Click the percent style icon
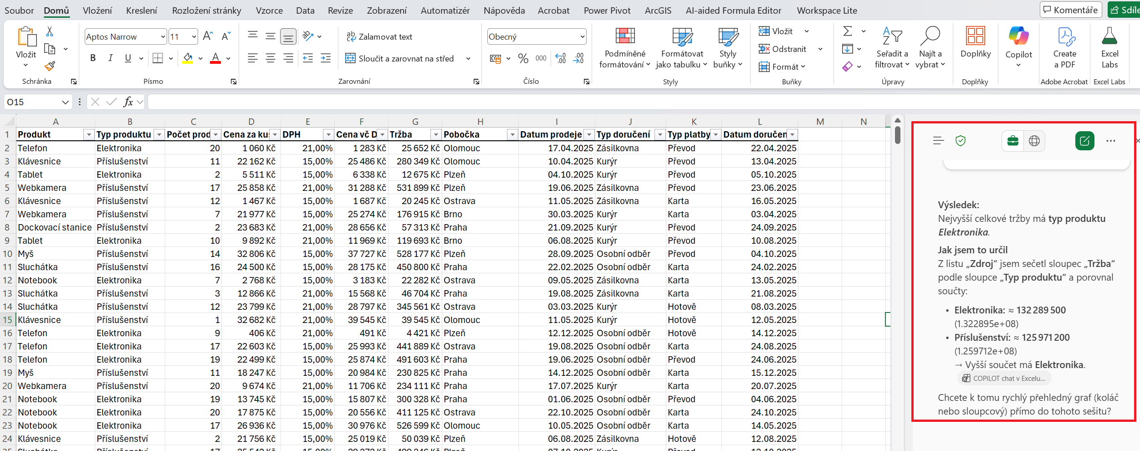This screenshot has height=451, width=1140. [x=523, y=58]
